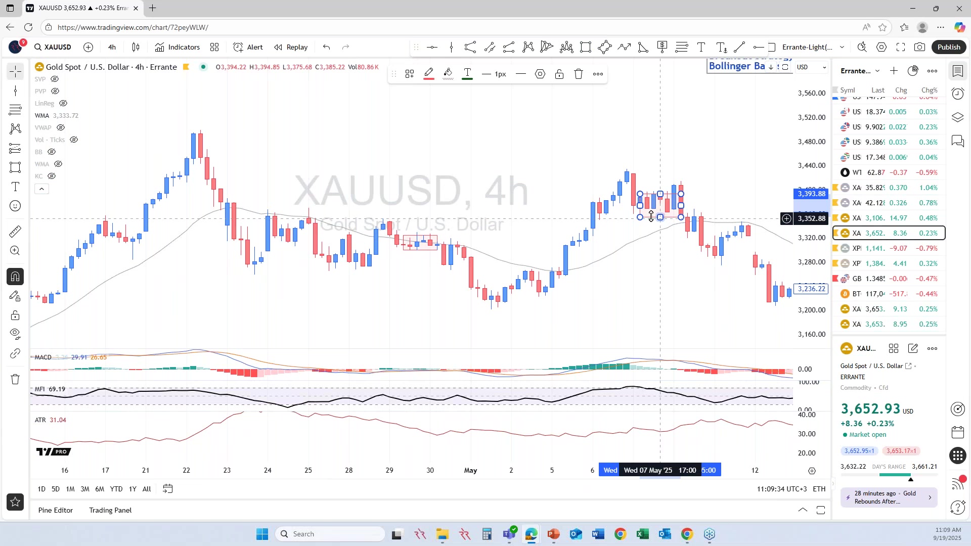
Task: Open the USD currency dropdown on price scale
Action: [x=811, y=67]
